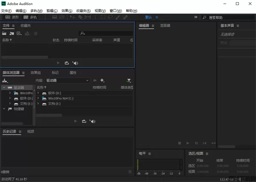Viewport: 256px width, 182px height.
Task: Click the Import File icon in Files panel
Action: 12,33
